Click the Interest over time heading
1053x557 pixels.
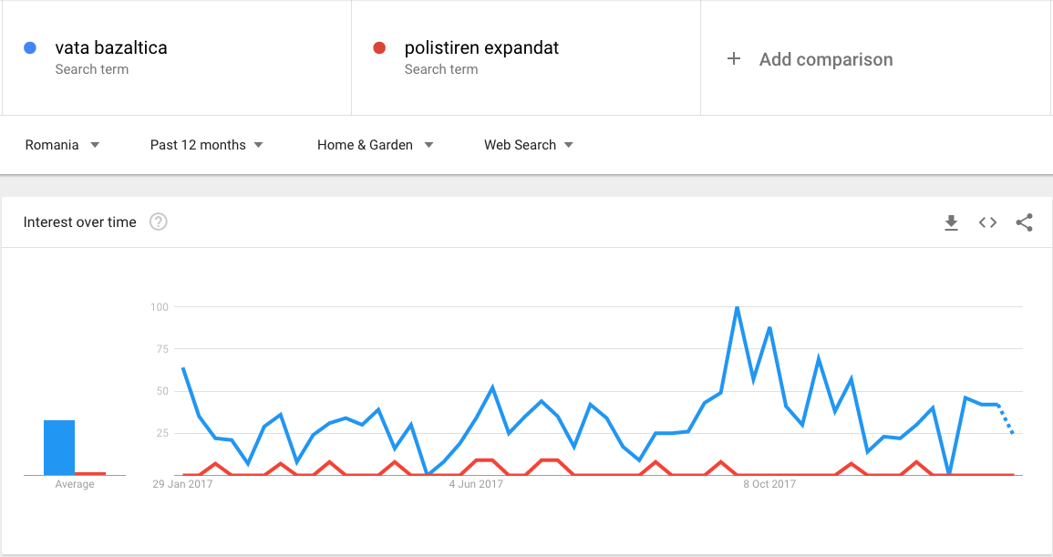coord(80,222)
